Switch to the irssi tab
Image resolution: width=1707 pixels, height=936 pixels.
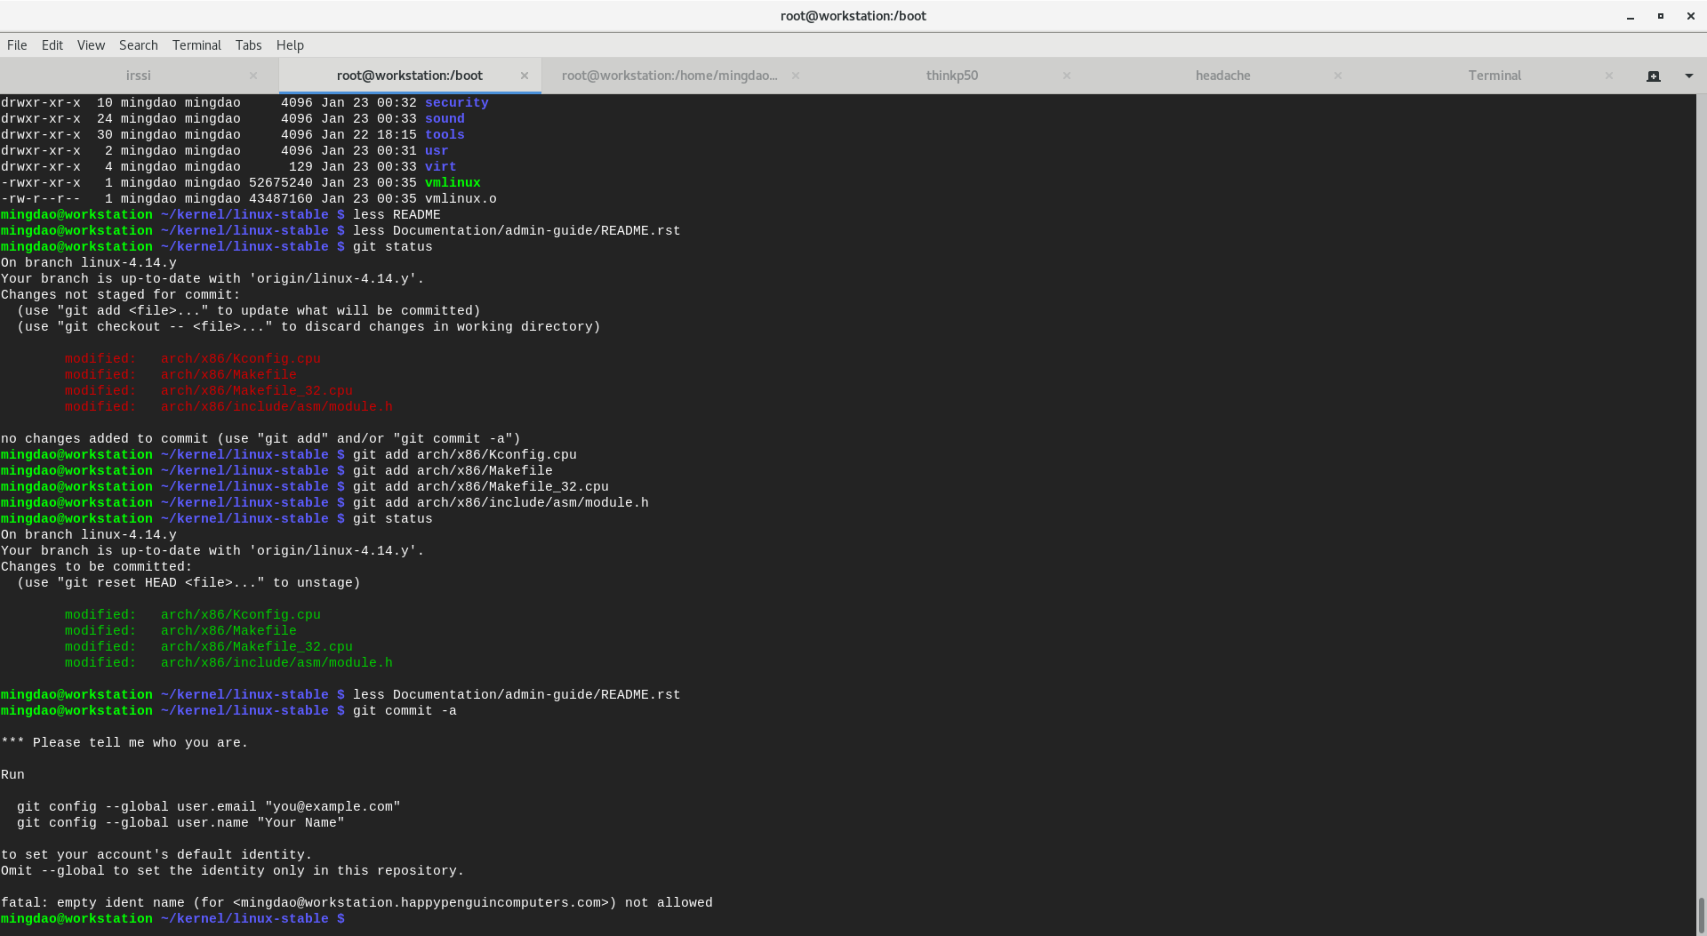(x=139, y=76)
